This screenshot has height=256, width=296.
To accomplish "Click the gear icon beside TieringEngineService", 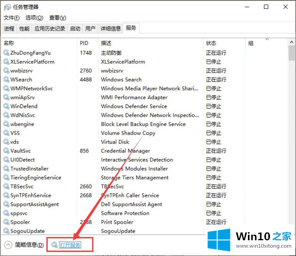I will (x=6, y=177).
